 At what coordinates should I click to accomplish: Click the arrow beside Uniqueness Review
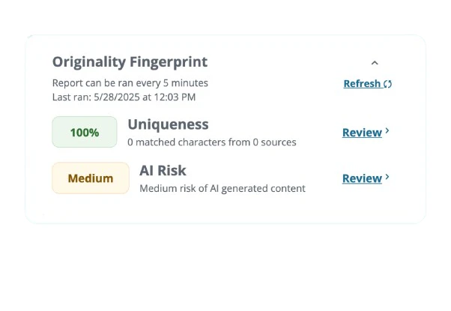[387, 132]
